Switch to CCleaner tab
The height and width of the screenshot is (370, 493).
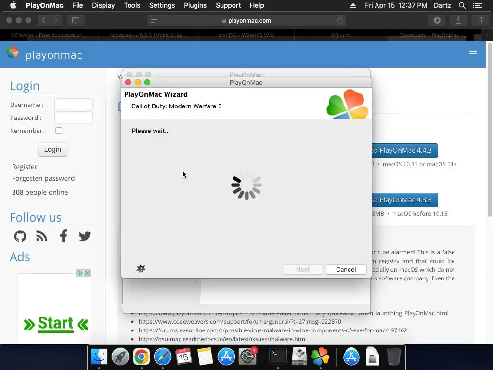click(50, 35)
